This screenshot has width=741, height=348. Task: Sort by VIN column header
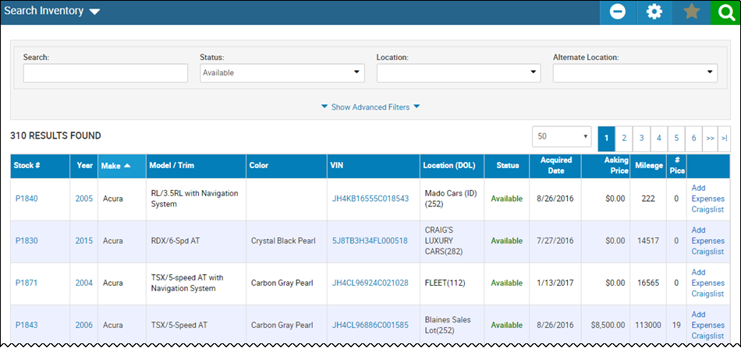(x=374, y=166)
